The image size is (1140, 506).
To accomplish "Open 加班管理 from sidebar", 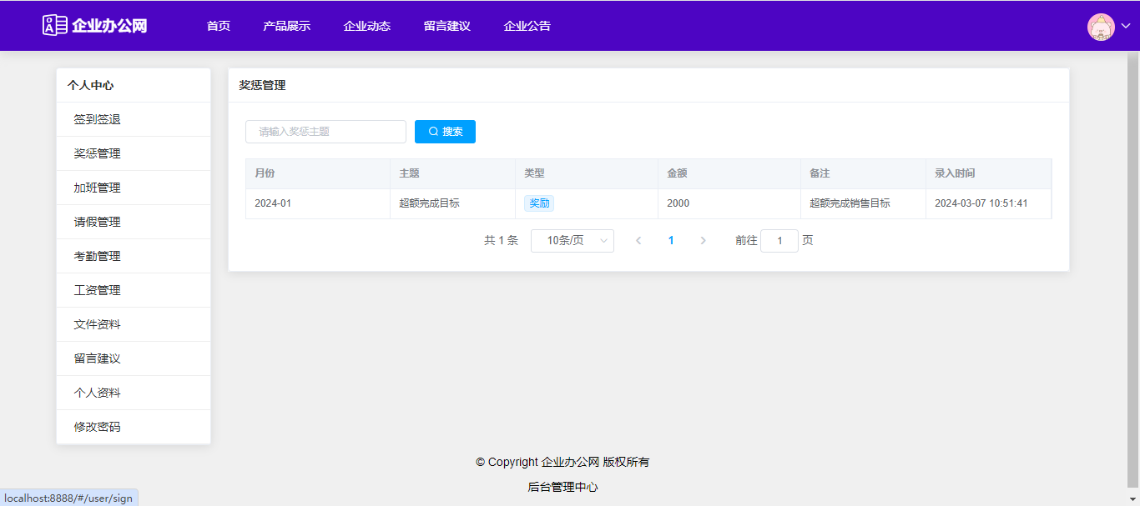I will click(98, 188).
